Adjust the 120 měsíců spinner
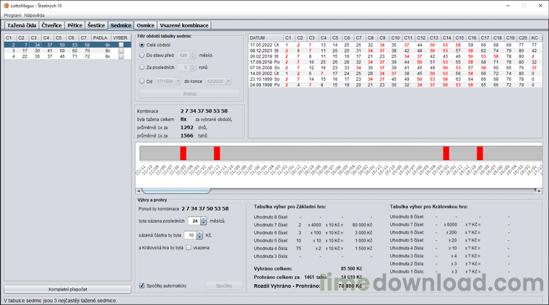Viewport: 549px width, 305px height. [193, 56]
